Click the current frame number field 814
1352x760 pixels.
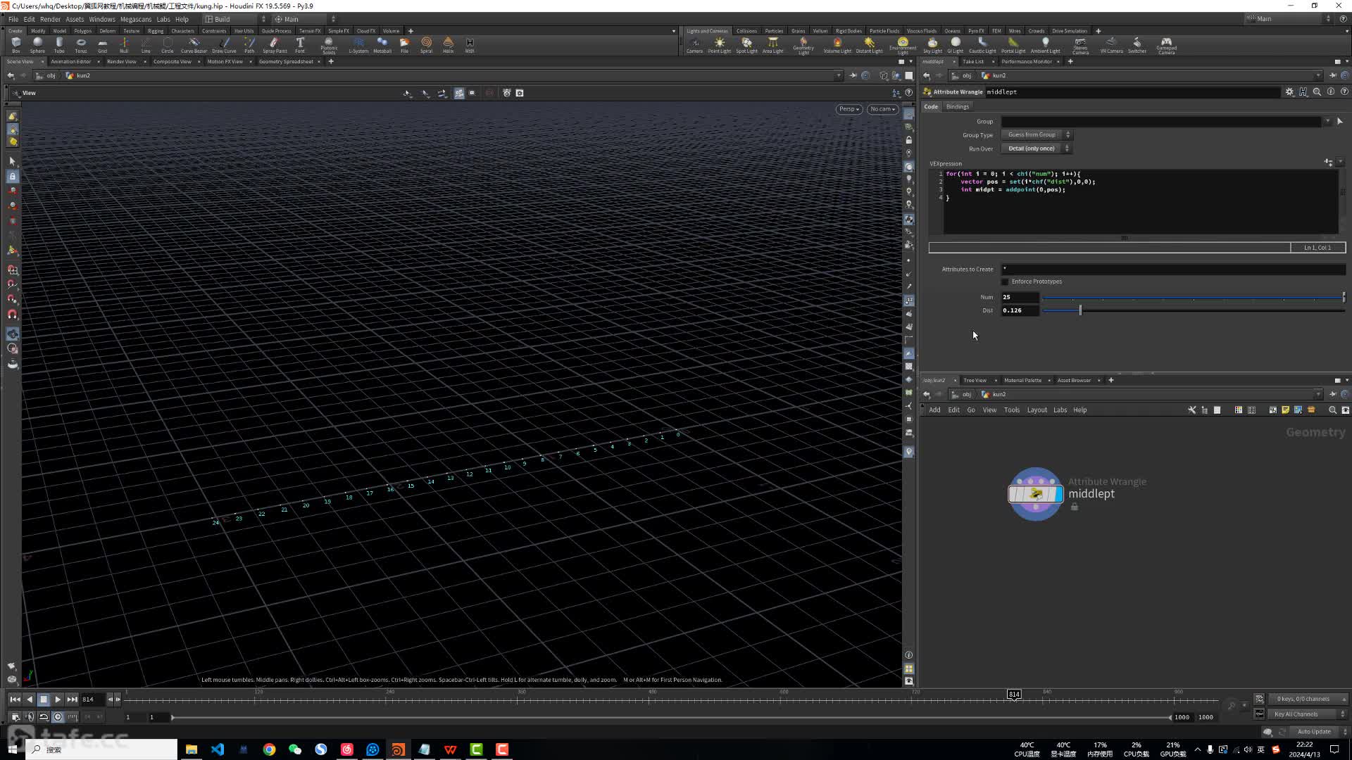coord(92,699)
